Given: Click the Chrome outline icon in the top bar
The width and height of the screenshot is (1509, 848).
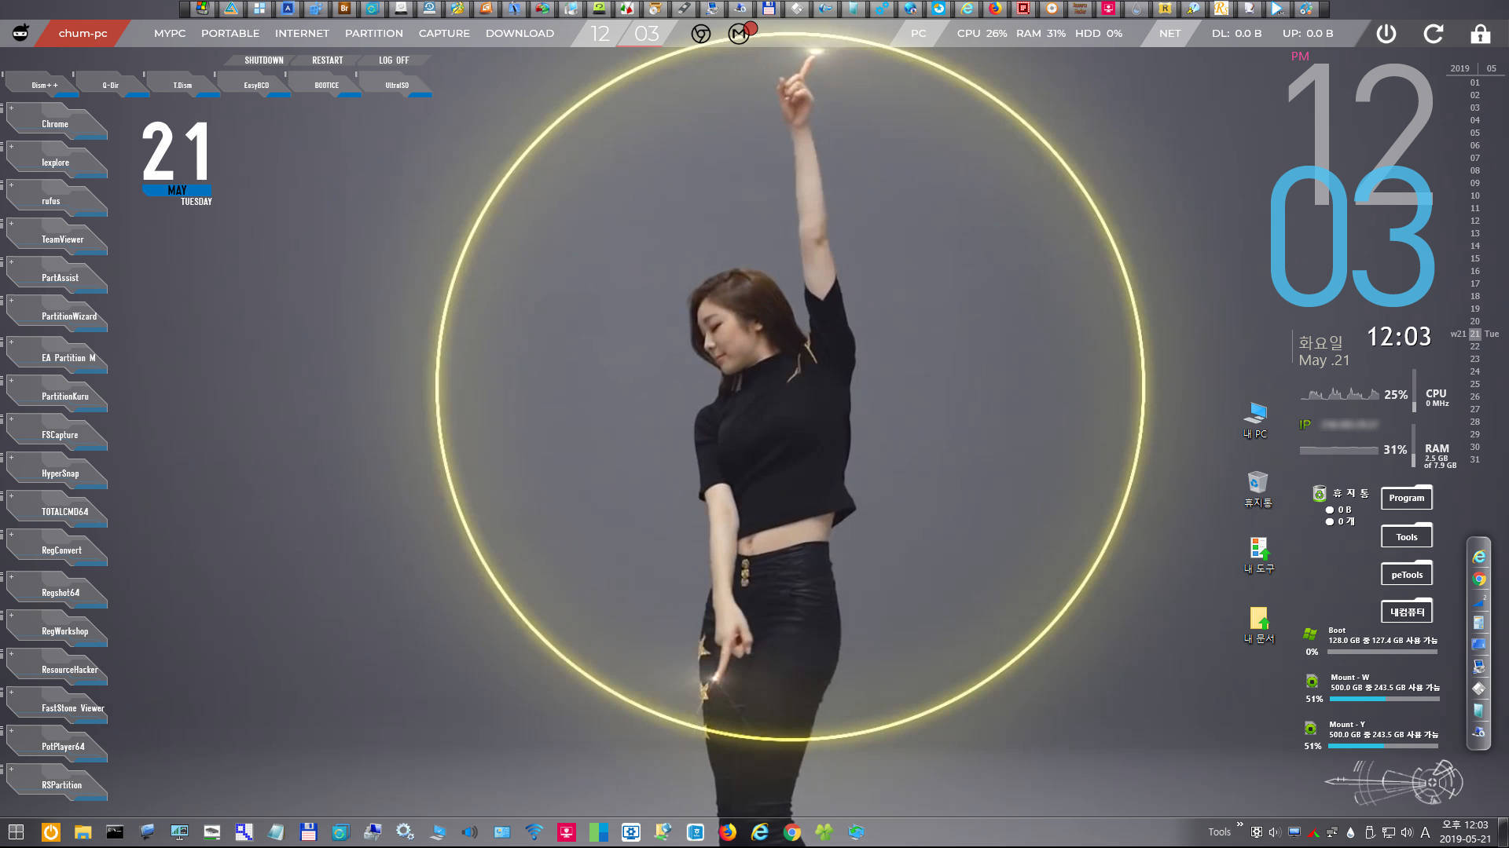Looking at the screenshot, I should 701,34.
